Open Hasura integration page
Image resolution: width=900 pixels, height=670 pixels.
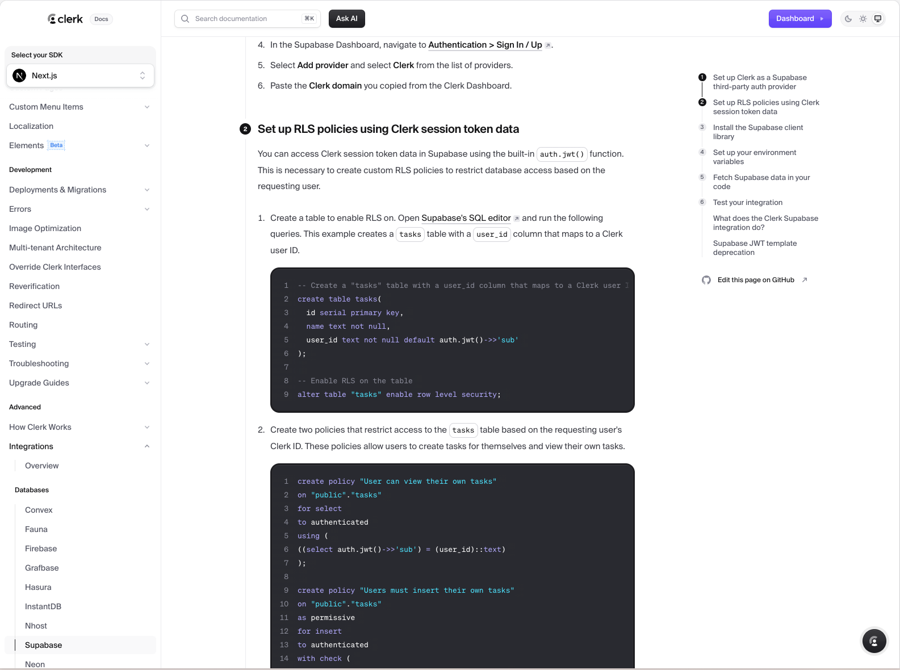pyautogui.click(x=38, y=587)
